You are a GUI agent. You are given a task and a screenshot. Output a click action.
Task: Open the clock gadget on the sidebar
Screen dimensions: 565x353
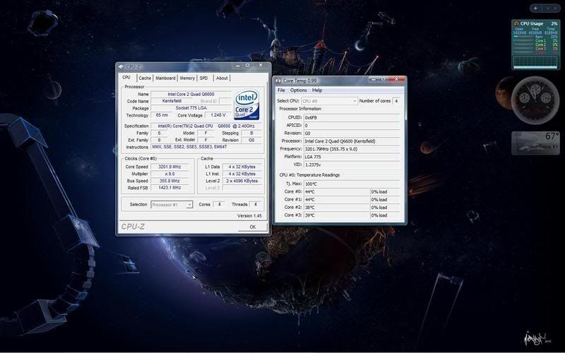tap(535, 100)
